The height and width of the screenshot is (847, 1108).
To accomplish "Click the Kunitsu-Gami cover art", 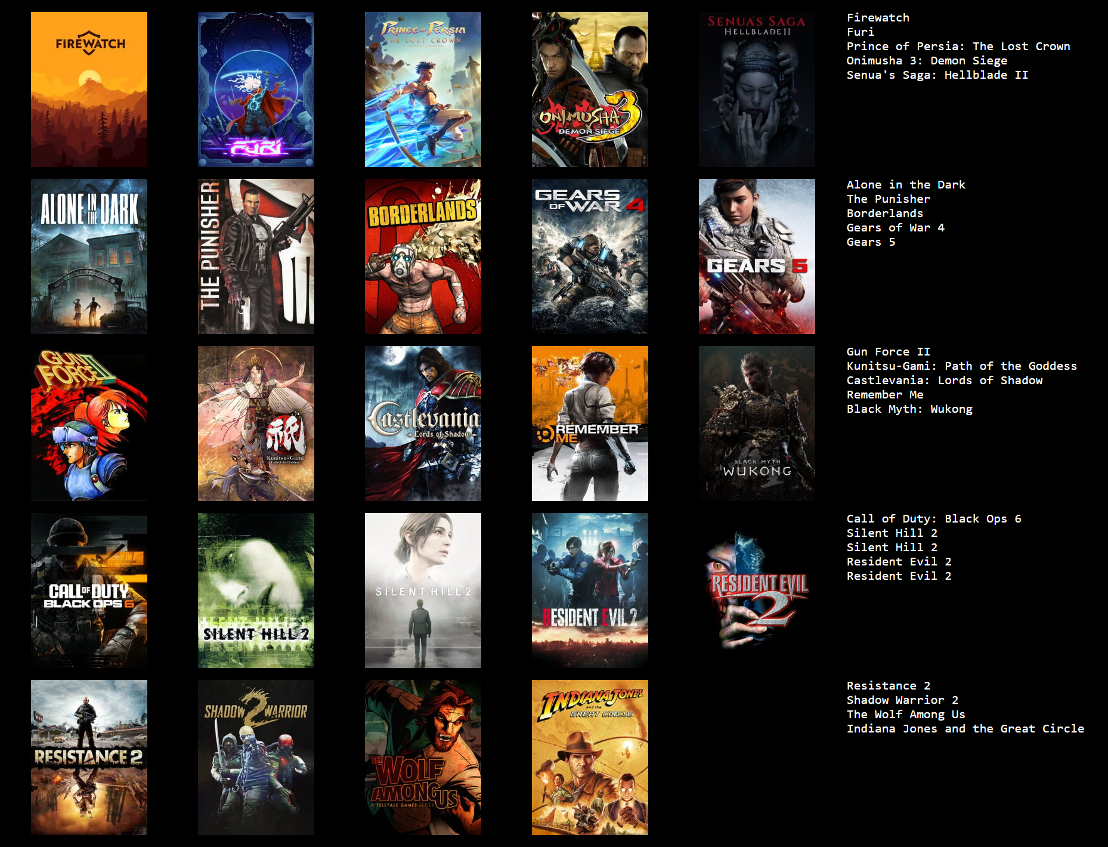I will pos(256,423).
